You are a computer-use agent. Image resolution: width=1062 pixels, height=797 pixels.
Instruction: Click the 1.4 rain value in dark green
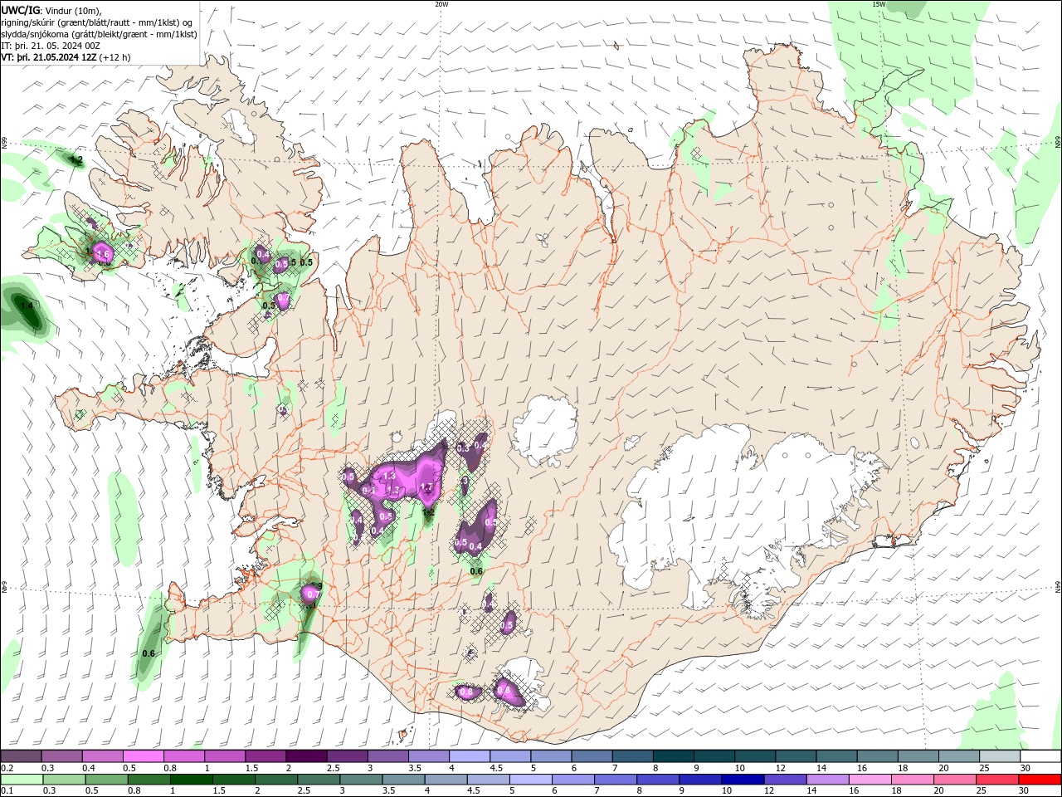(27, 306)
